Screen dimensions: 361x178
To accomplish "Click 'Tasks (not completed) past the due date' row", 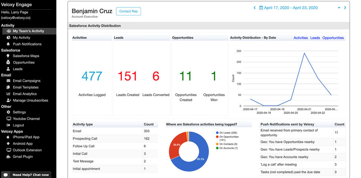I will click(302, 172).
